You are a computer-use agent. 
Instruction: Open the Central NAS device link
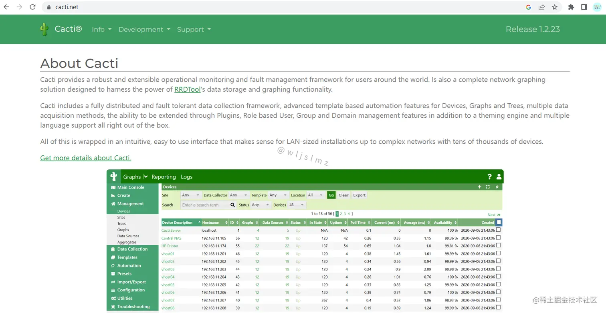[x=172, y=238]
